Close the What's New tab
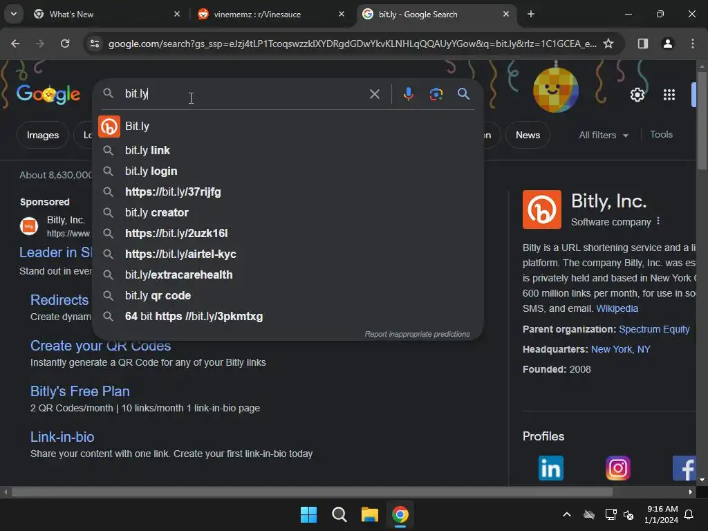The height and width of the screenshot is (531, 708). [x=177, y=15]
